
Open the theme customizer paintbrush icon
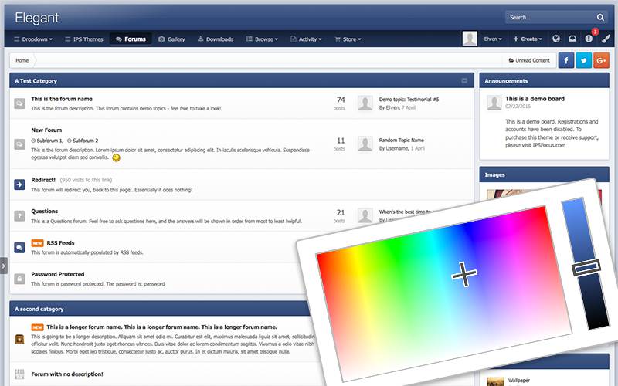point(605,39)
